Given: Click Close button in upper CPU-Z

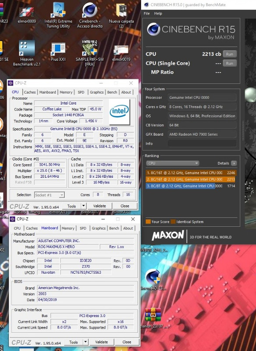Looking at the screenshot, I should click(x=125, y=206).
